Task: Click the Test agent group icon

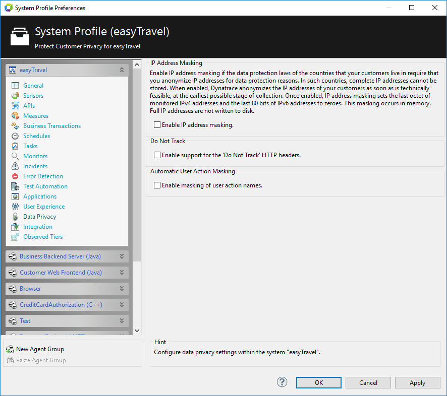Action: pos(13,321)
